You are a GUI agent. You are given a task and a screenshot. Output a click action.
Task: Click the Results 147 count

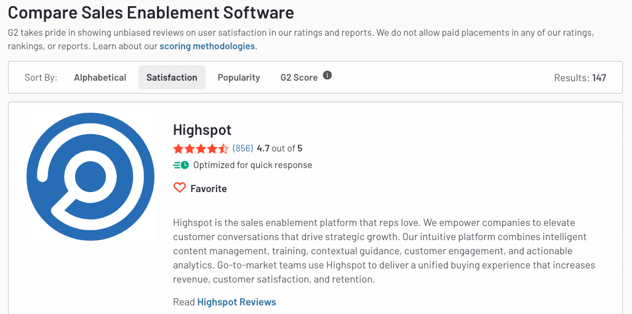point(580,78)
